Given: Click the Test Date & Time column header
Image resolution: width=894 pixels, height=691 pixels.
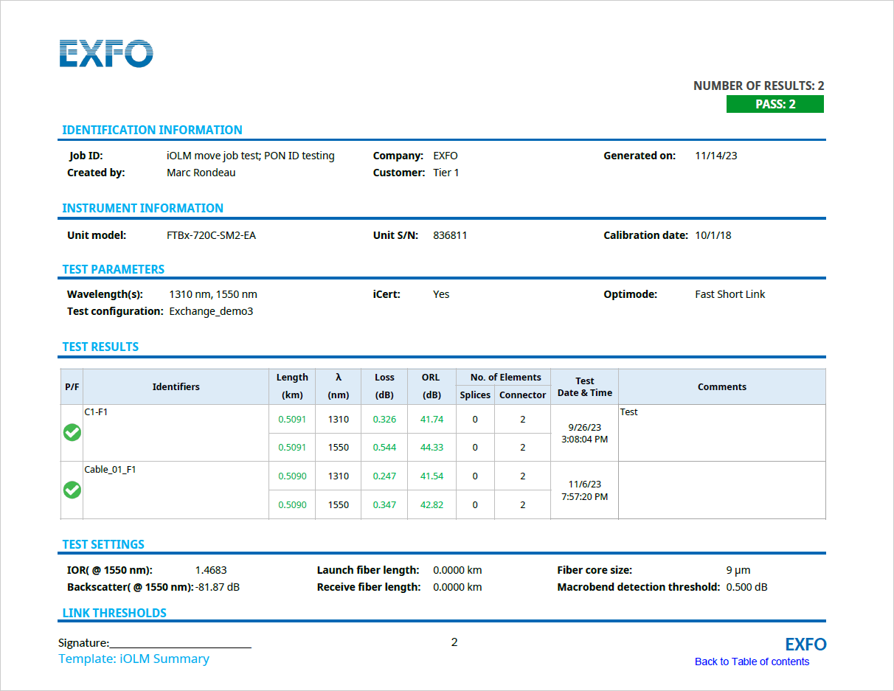Looking at the screenshot, I should point(584,386).
